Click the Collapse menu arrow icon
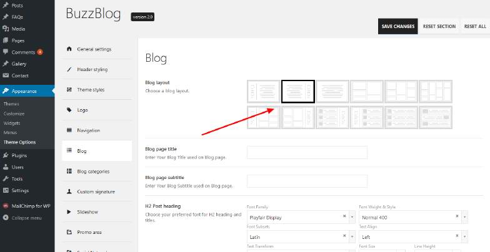This screenshot has width=490, height=252. [6, 218]
